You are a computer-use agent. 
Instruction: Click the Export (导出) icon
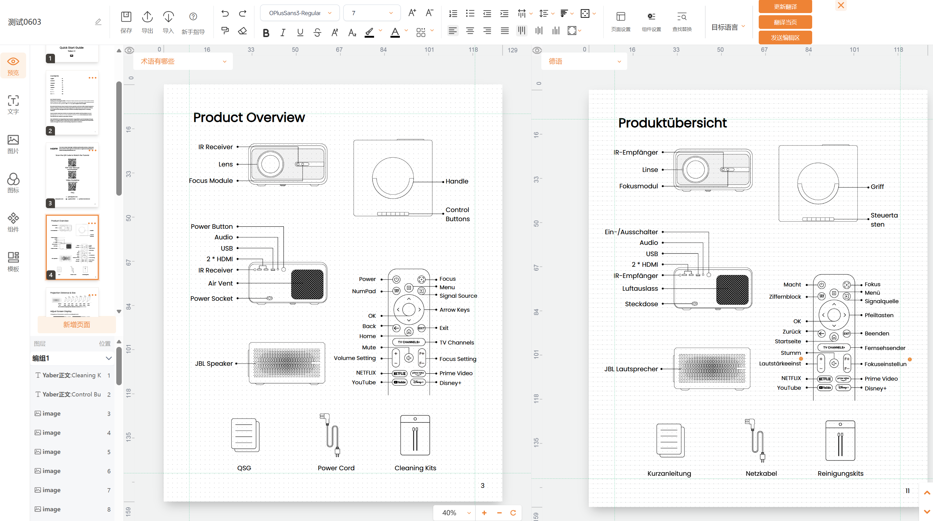click(147, 17)
